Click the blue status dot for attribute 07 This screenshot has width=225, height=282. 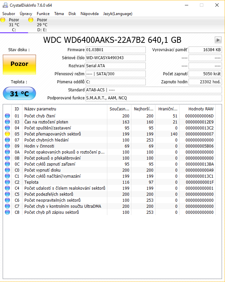(7, 140)
